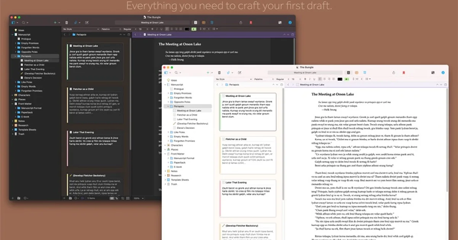
Task: Select Later That Evening in dark binder
Action: pos(34,69)
